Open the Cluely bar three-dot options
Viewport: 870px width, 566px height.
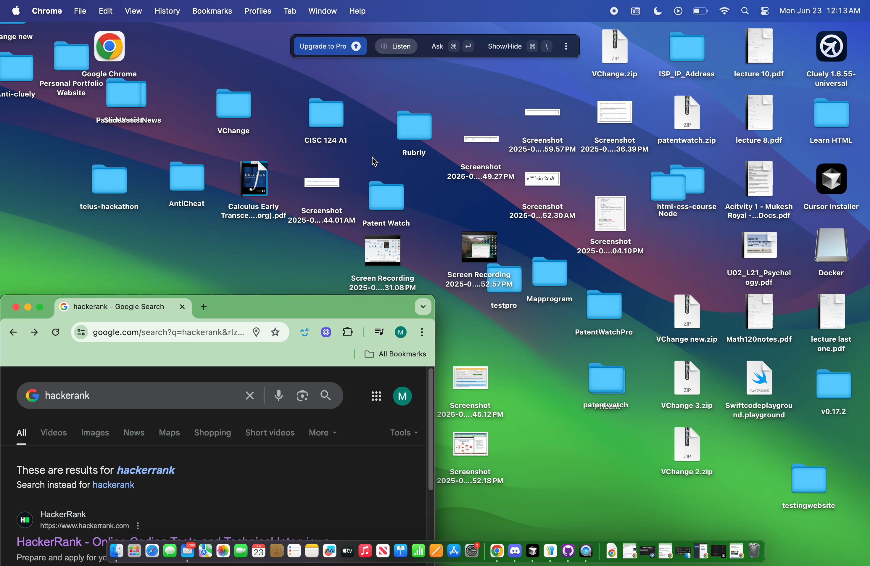[x=566, y=46]
